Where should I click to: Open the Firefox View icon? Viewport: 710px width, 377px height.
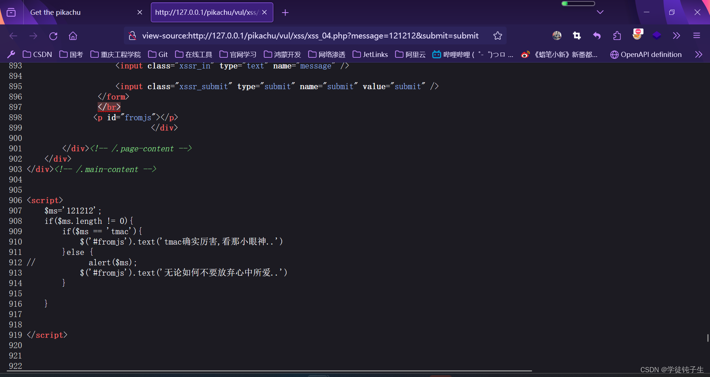pyautogui.click(x=11, y=12)
